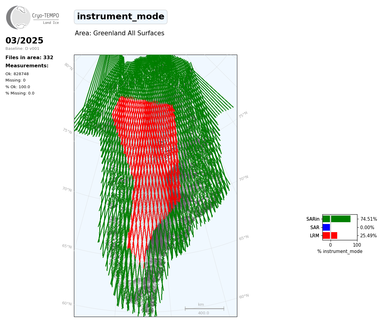Click the LRM legend label
This screenshot has height=320, width=384.
click(315, 236)
